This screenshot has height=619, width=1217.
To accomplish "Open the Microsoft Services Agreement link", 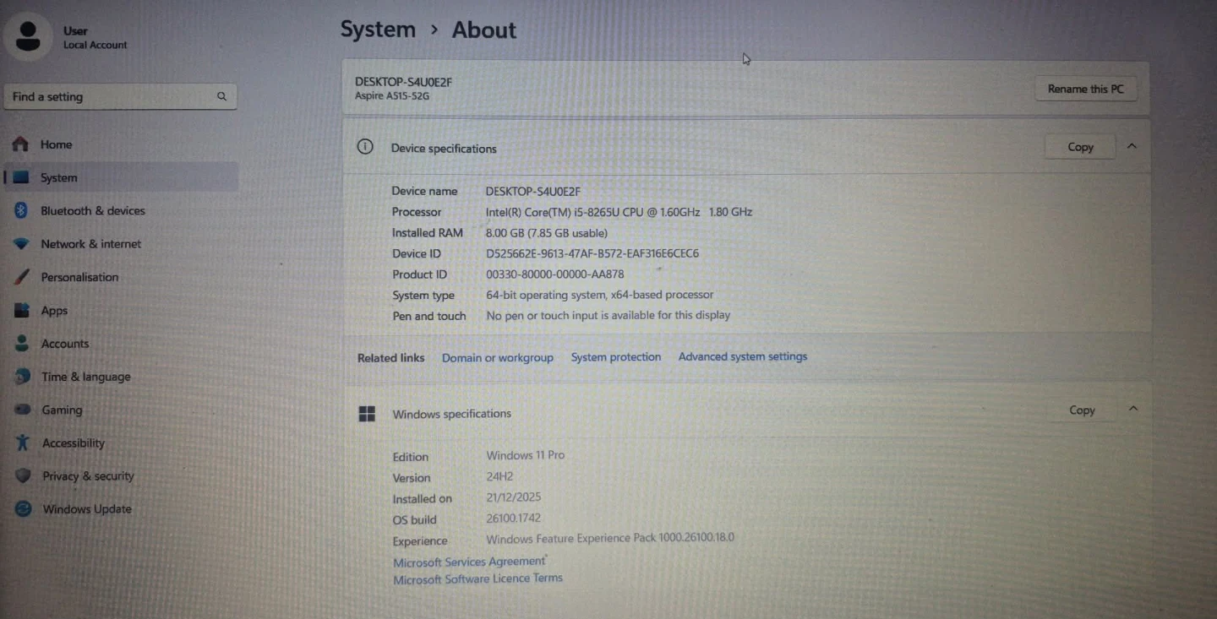I will pos(470,562).
